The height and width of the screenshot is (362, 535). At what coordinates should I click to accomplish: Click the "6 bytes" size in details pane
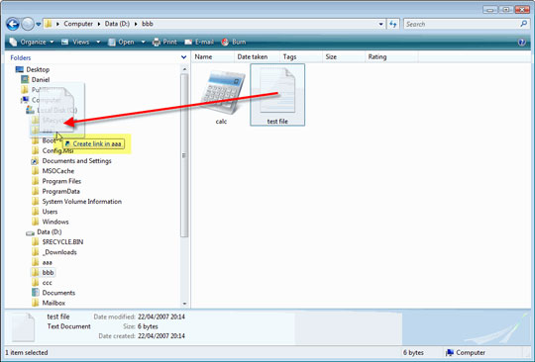tap(148, 326)
